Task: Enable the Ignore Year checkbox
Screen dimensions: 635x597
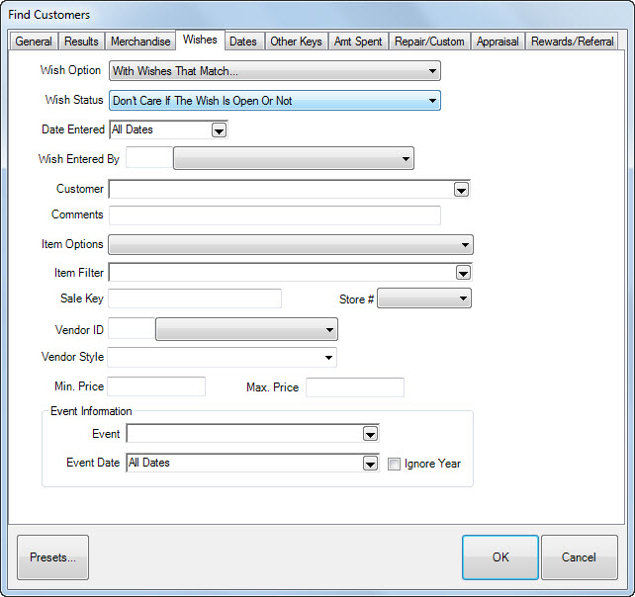Action: tap(395, 464)
